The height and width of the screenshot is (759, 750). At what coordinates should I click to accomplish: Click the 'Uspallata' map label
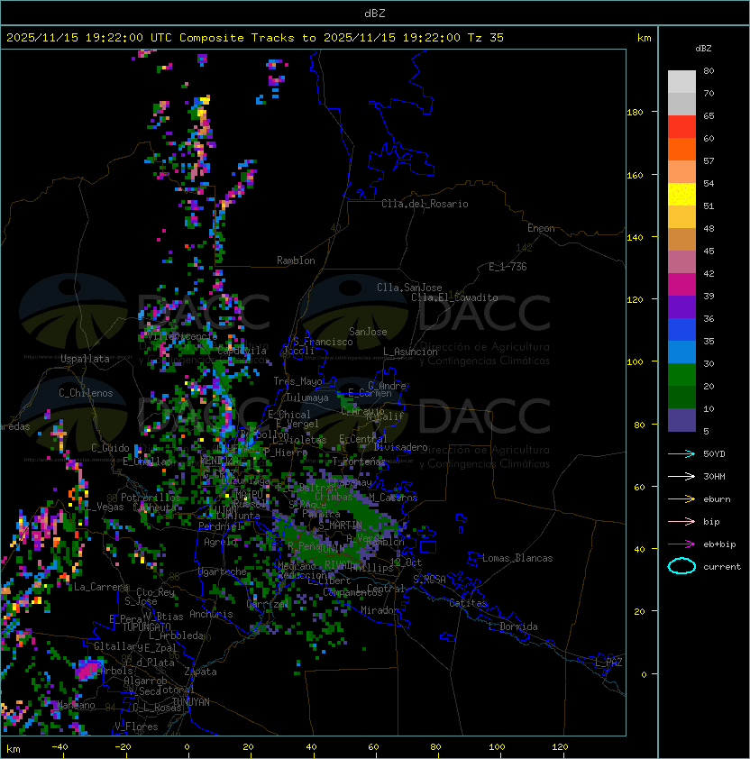(x=85, y=359)
